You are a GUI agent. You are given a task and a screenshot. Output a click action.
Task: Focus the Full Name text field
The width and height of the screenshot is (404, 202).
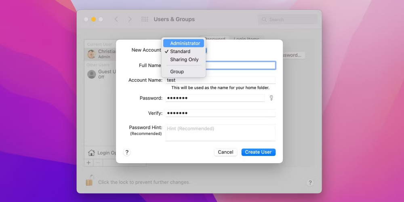241,65
